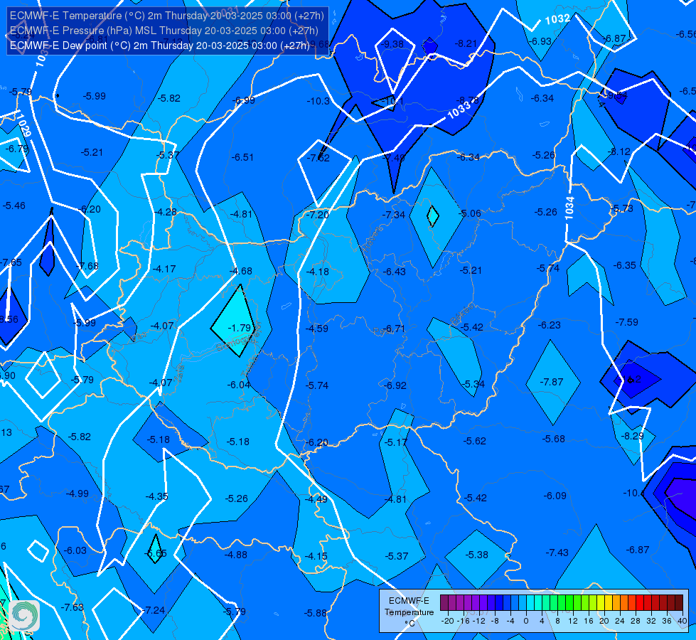Select the 1034 isobar label
Viewport: 696px width, 640px height.
pyautogui.click(x=569, y=208)
